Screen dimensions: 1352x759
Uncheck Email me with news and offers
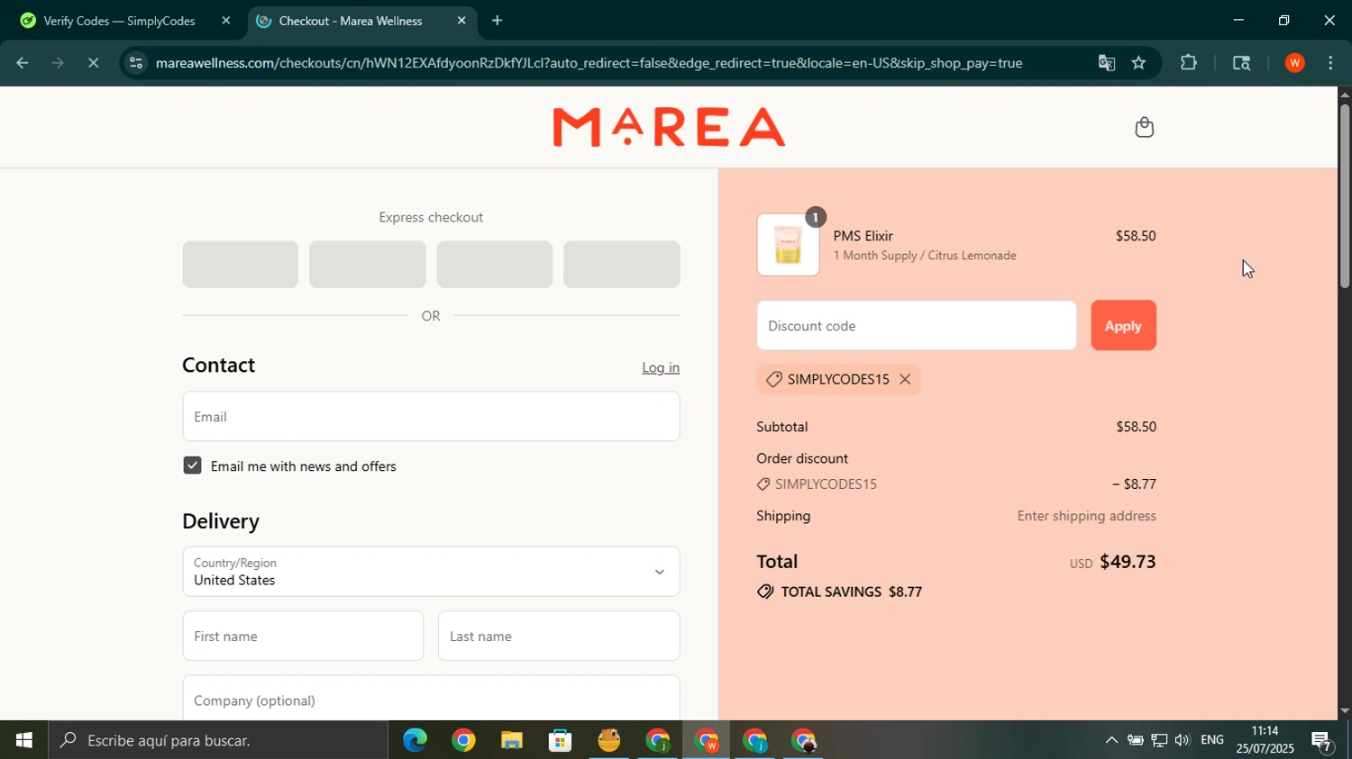coord(192,465)
